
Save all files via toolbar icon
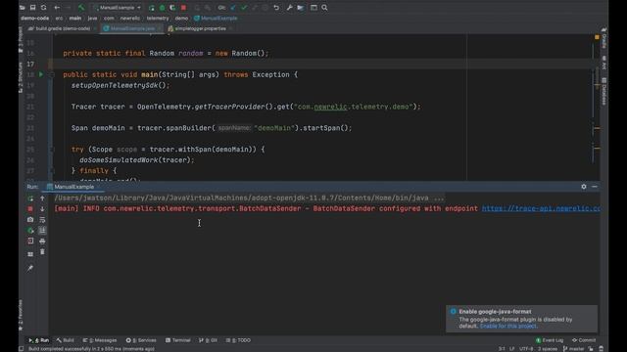pos(32,8)
